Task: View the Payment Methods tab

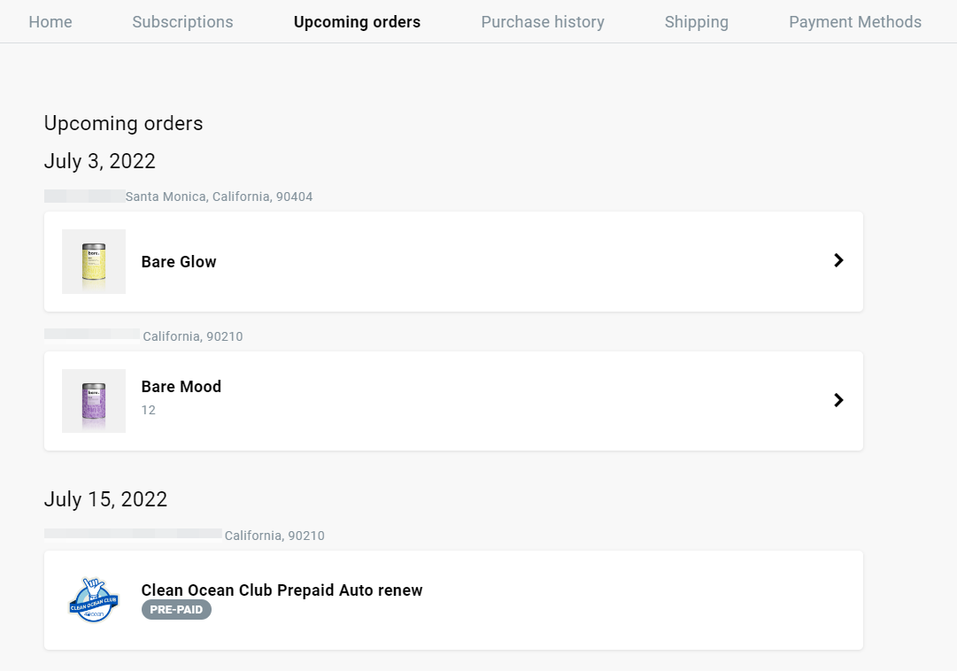Action: tap(855, 22)
